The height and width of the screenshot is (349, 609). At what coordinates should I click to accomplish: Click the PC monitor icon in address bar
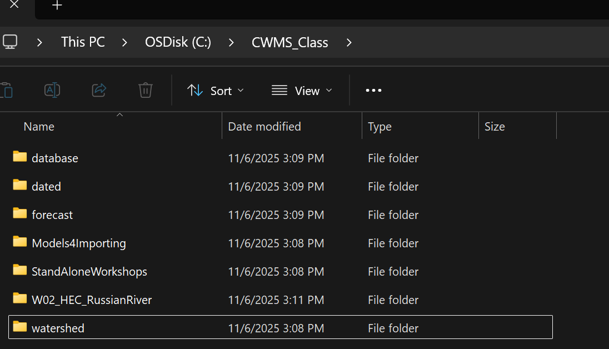coord(9,42)
